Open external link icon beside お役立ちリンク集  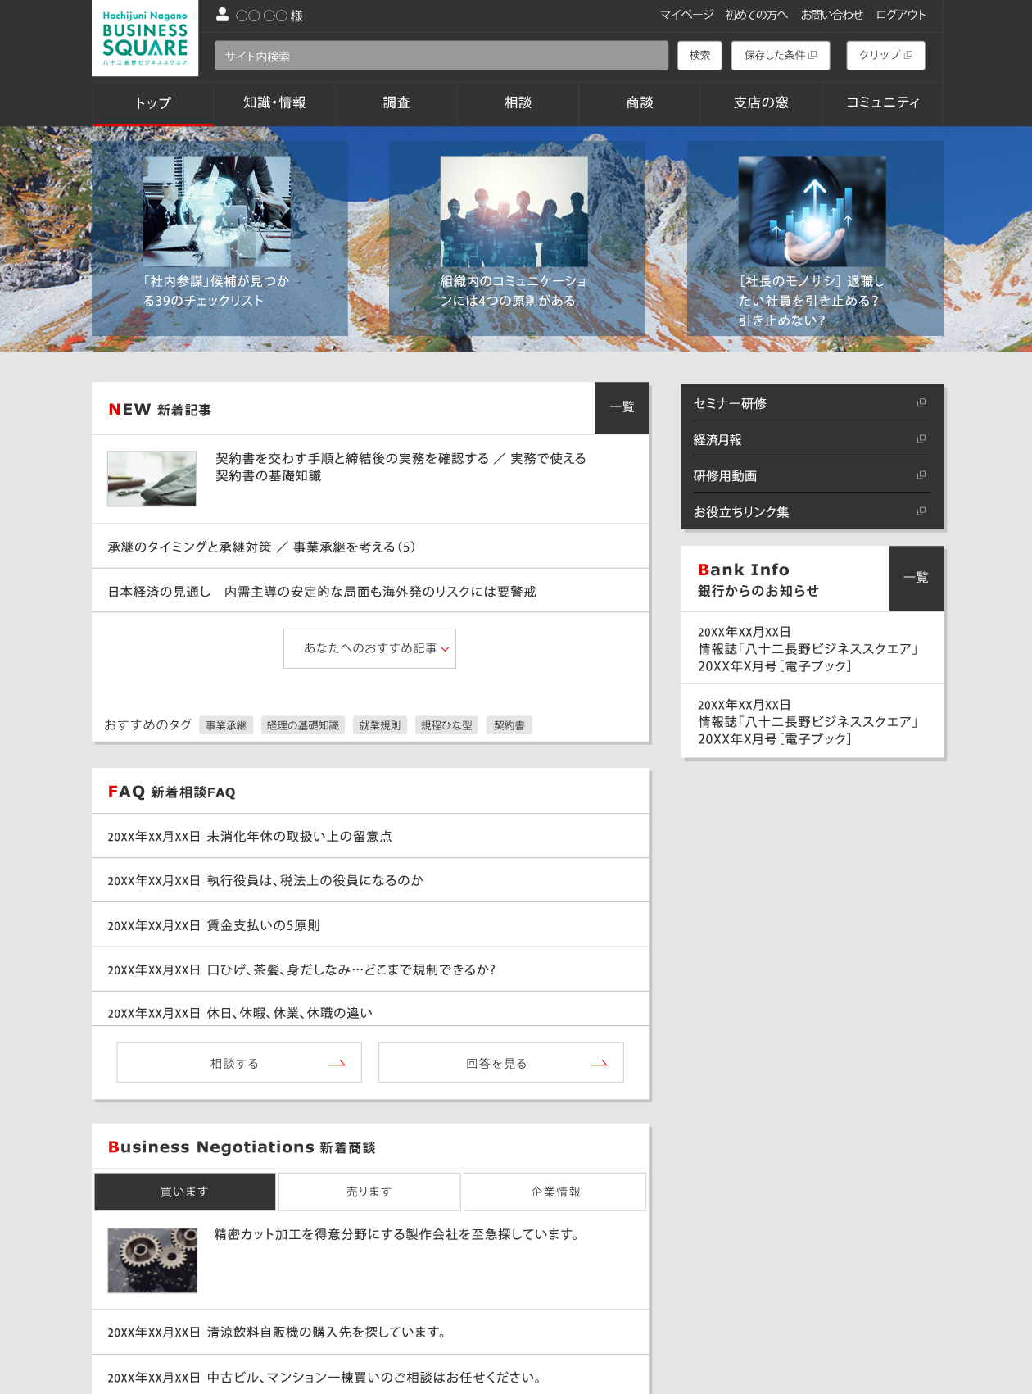(921, 511)
